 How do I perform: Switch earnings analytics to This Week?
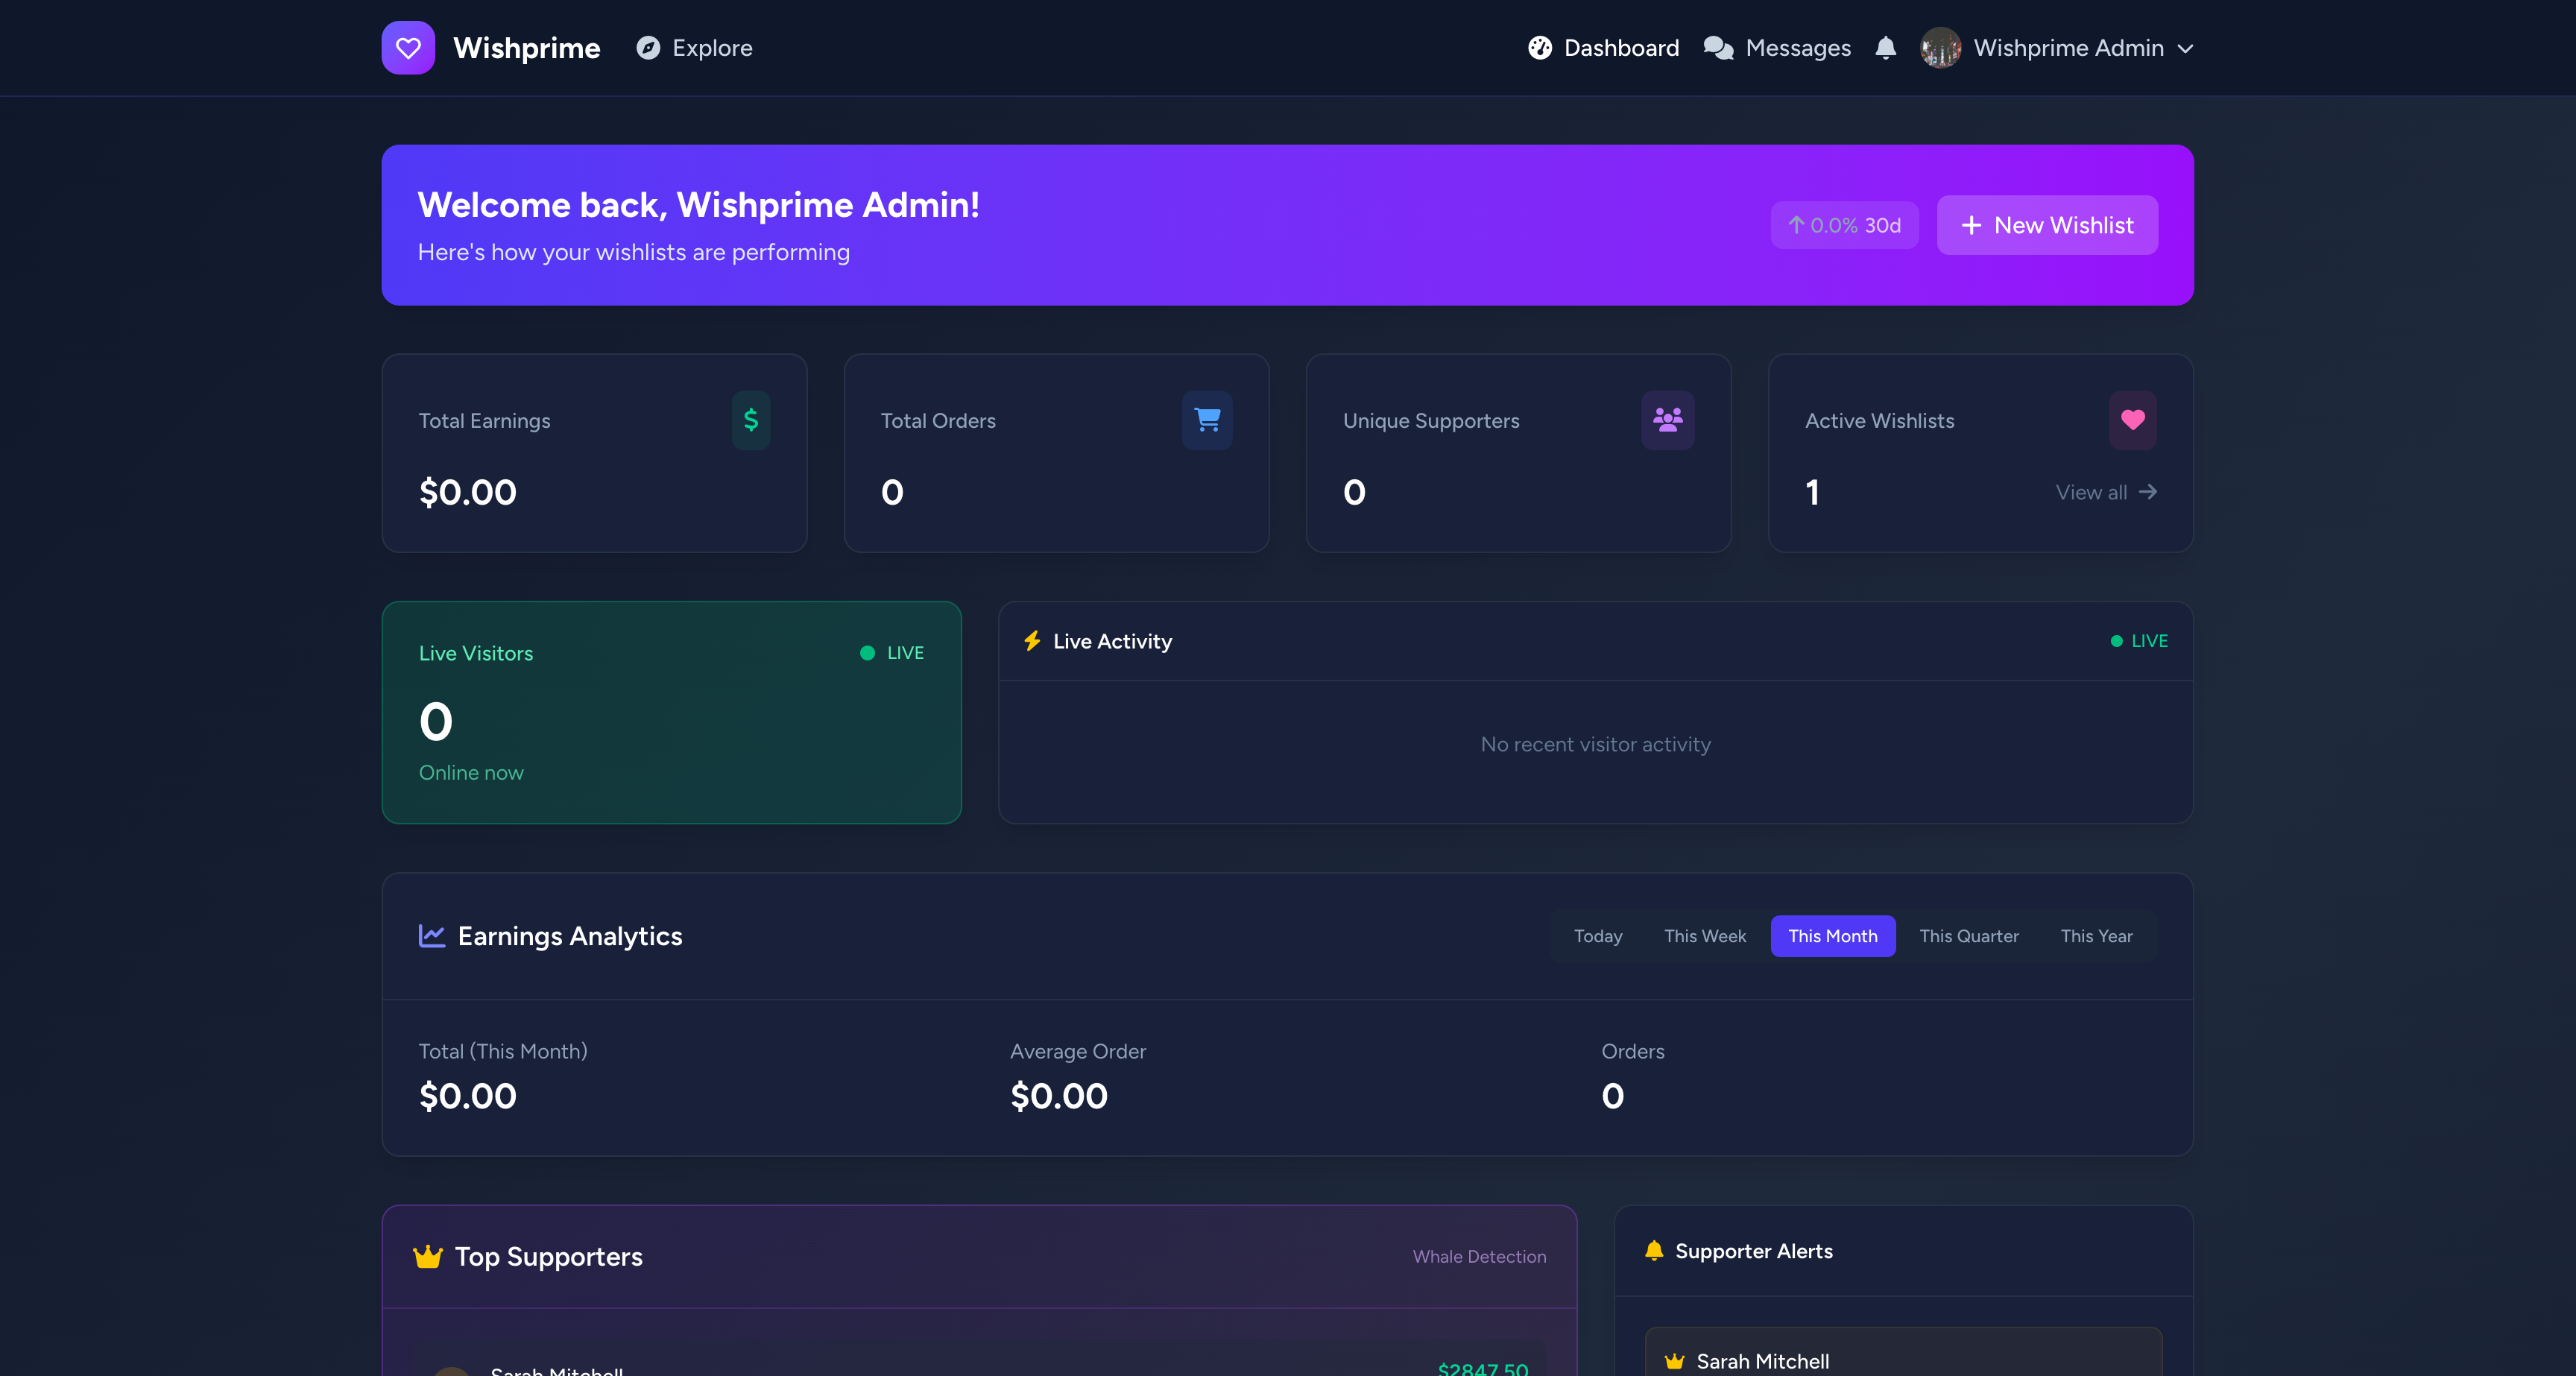1704,936
